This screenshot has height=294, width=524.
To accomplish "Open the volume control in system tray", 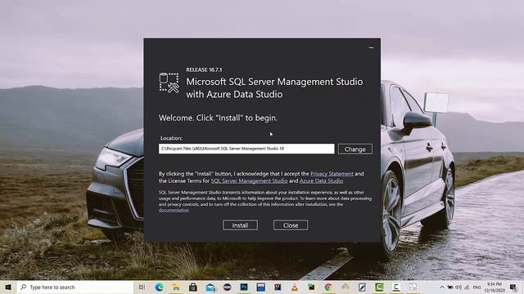I will point(458,287).
